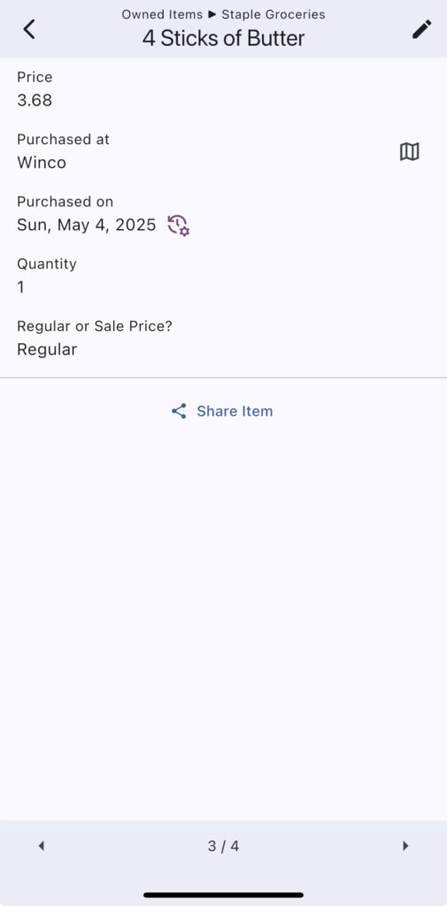Go to the previous item with the left arrow
Image resolution: width=447 pixels, height=906 pixels.
tap(41, 846)
